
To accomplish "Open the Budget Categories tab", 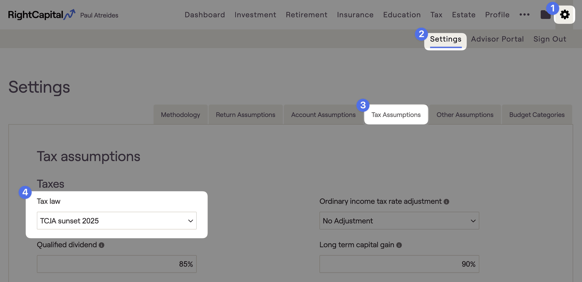I will (537, 115).
